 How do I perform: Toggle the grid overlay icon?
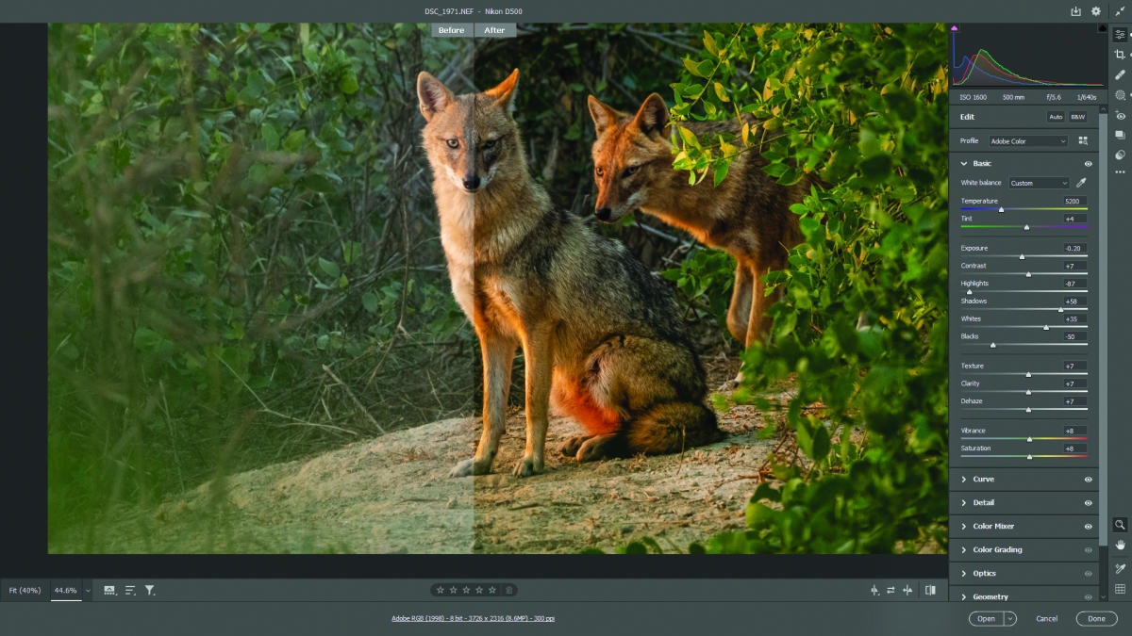[1120, 589]
